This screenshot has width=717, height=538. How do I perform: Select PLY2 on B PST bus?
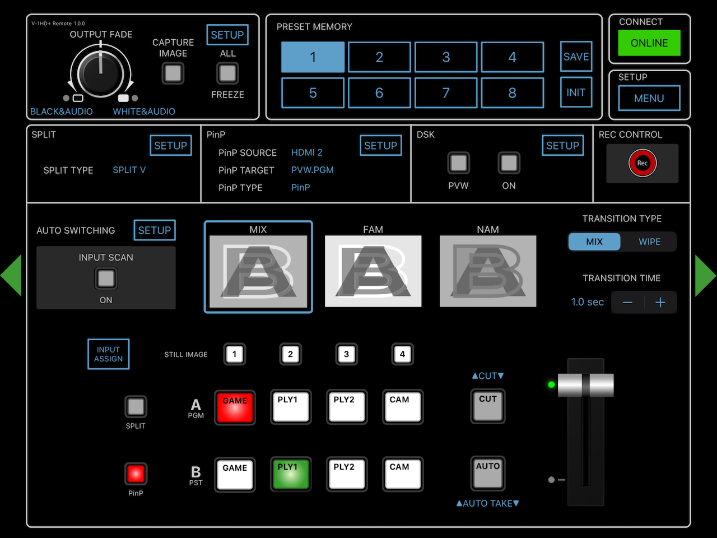347,474
